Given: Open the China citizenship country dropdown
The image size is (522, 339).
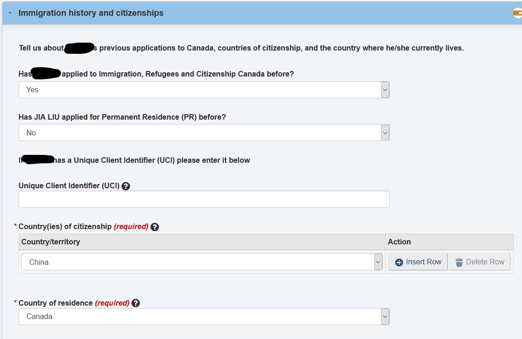Looking at the screenshot, I should (x=202, y=262).
